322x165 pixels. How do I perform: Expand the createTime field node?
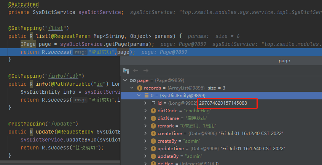tap(145, 134)
